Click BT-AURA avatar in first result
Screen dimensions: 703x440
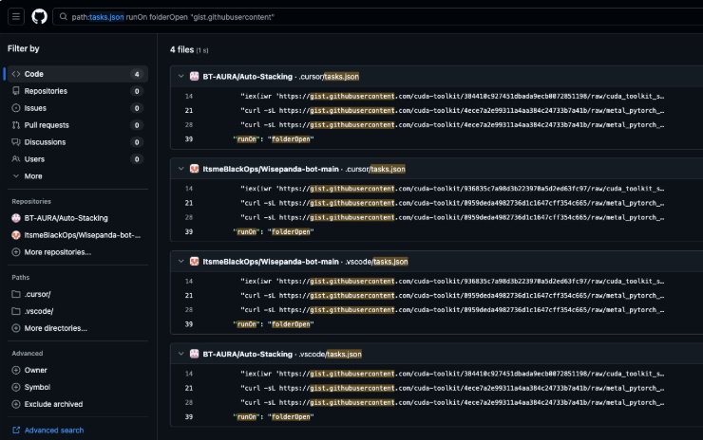[195, 76]
